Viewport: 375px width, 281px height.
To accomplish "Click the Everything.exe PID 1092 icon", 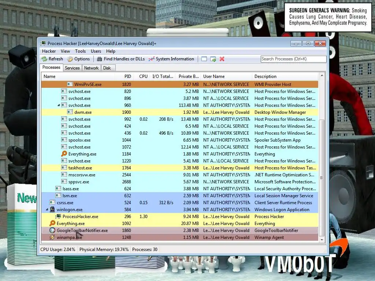I will pos(52,223).
